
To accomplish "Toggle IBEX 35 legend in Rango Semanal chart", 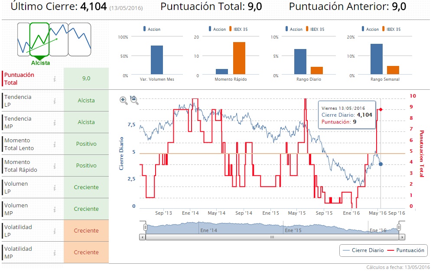I will 391,29.
